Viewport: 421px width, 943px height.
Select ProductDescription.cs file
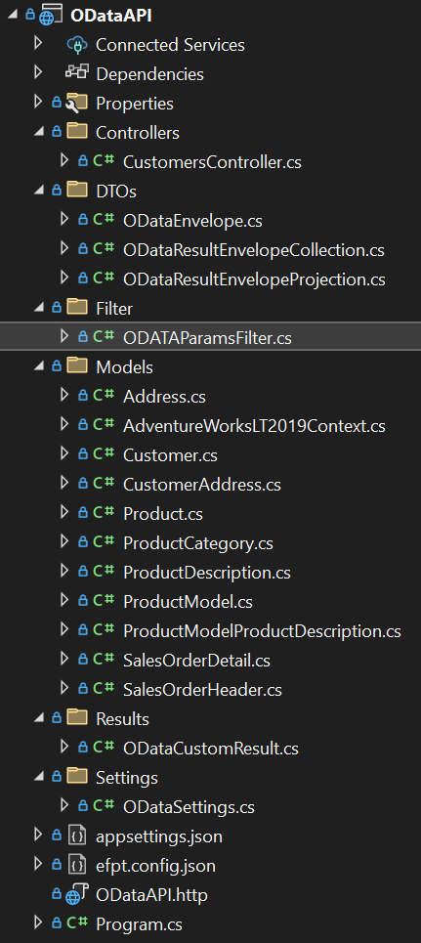tap(207, 574)
